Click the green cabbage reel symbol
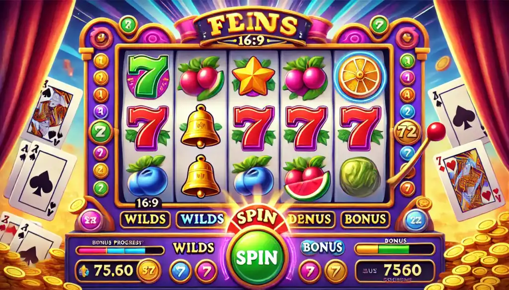Viewport: 509px width, 290px height. tap(360, 177)
